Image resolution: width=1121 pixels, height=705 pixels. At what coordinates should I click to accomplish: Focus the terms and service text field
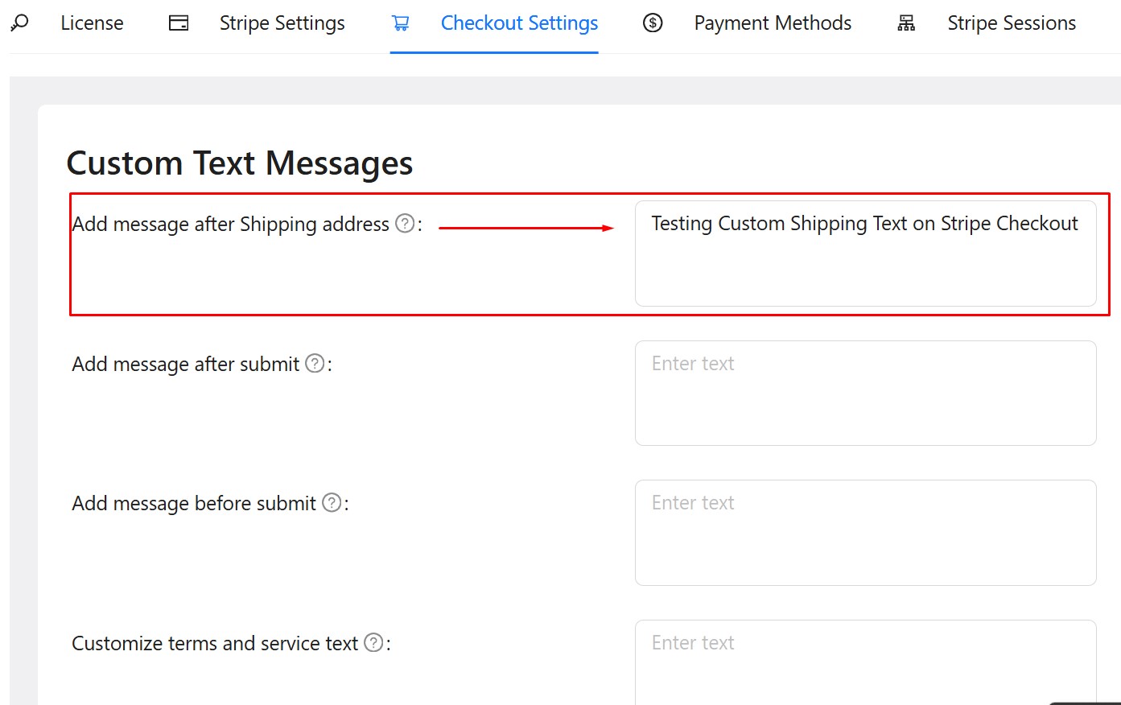pyautogui.click(x=865, y=664)
